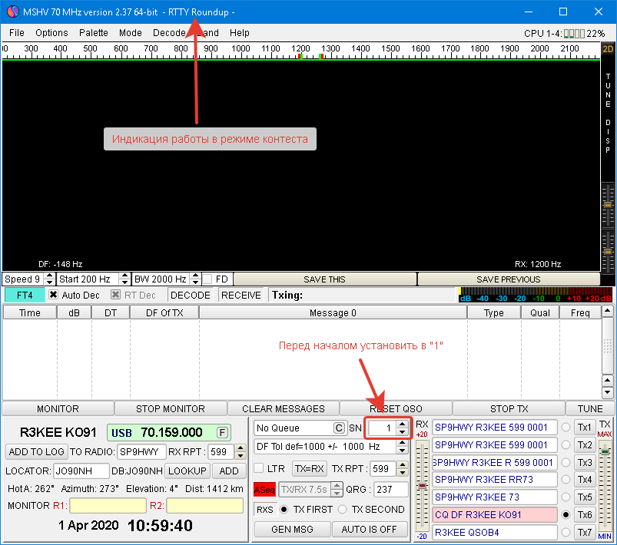Click the CLEAR MESSAGES button
The width and height of the screenshot is (617, 545).
(x=283, y=408)
